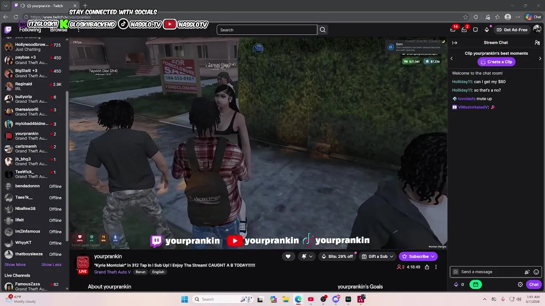The height and width of the screenshot is (306, 545).
Task: Open chat identity star icon
Action: click(x=456, y=272)
